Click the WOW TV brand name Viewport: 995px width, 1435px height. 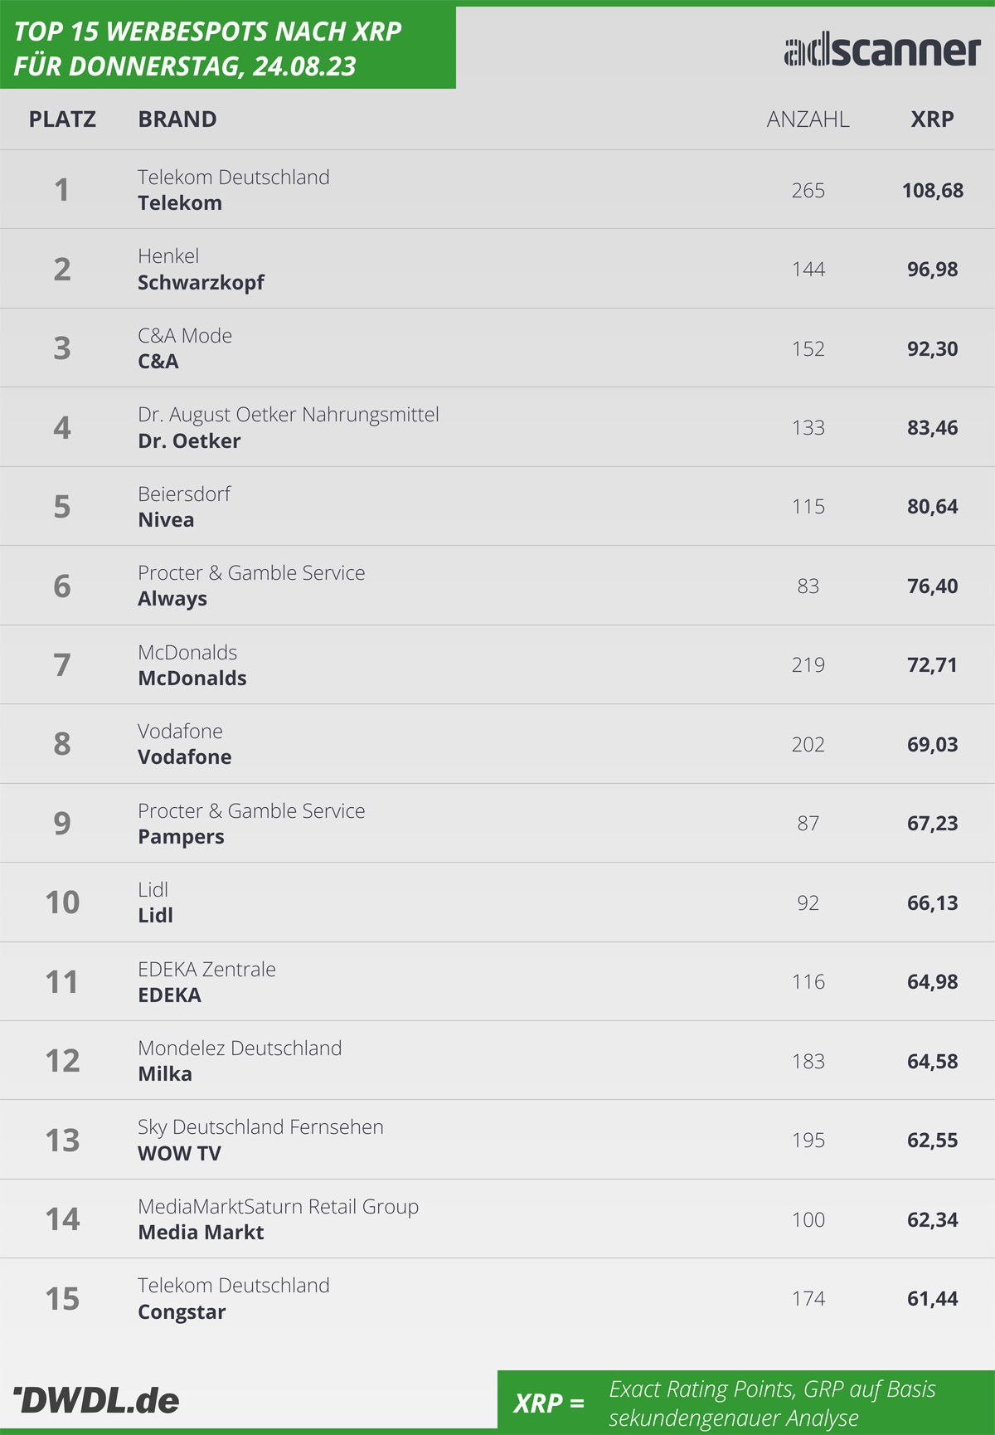(x=179, y=1154)
